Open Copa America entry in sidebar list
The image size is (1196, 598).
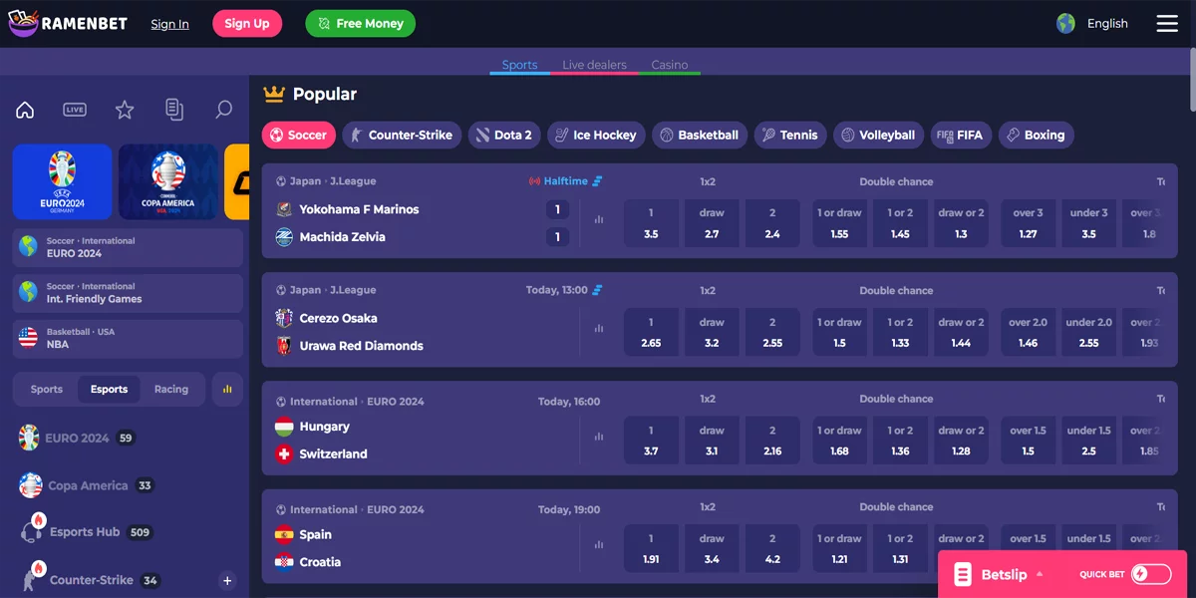click(x=87, y=485)
